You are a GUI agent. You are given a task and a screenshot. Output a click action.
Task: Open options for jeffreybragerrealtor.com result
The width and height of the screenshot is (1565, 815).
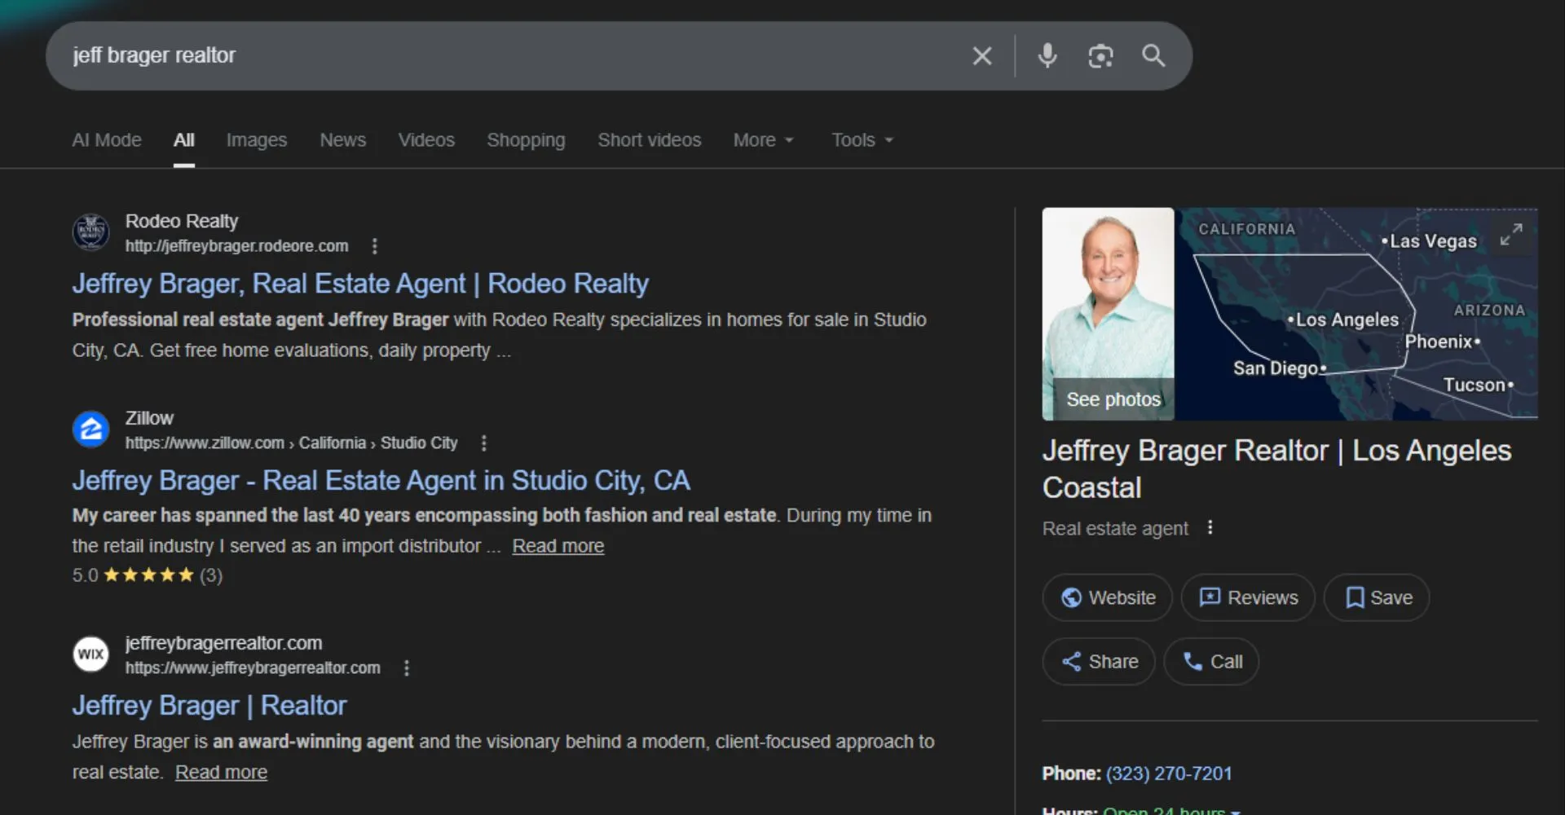tap(406, 668)
